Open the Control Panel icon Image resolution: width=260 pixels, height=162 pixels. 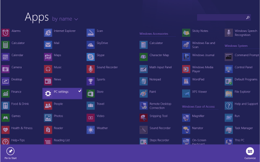coord(229,69)
